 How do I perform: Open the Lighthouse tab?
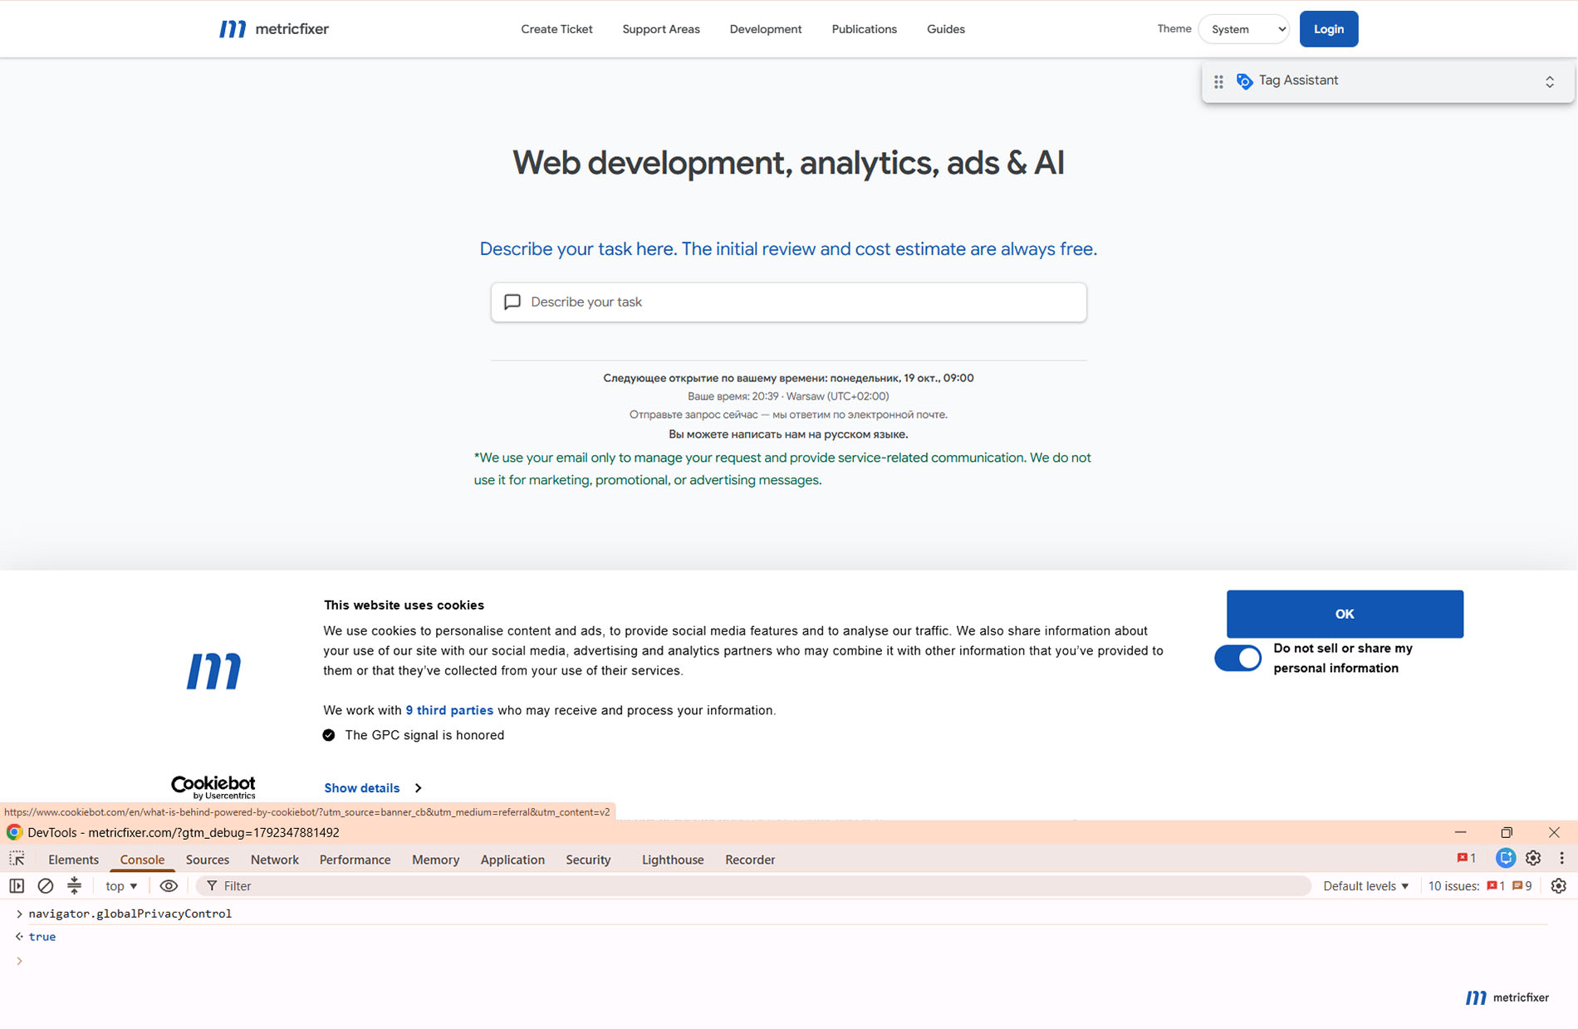[673, 860]
